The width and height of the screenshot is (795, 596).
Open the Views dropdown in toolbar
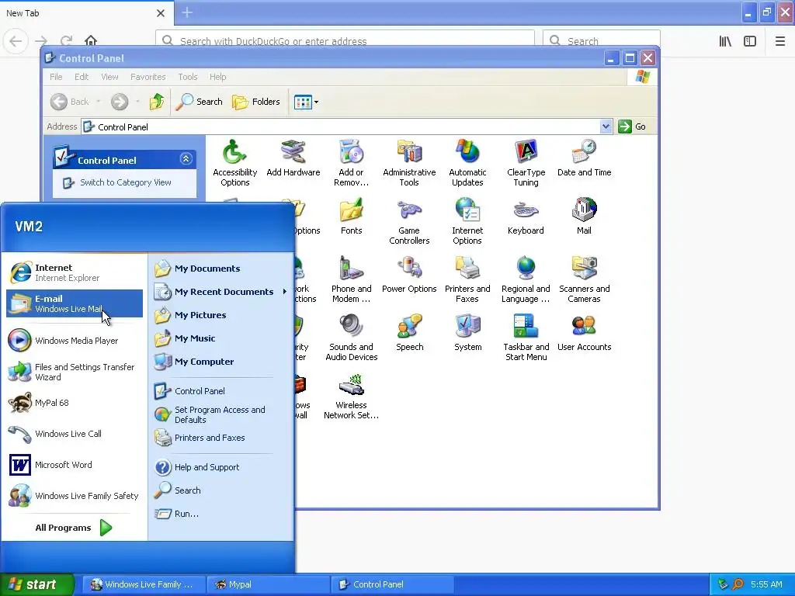pos(306,102)
